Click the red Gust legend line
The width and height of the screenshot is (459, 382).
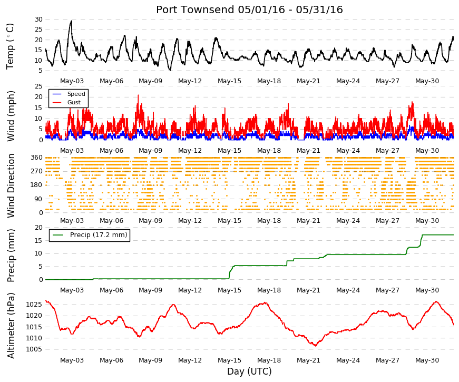57,102
